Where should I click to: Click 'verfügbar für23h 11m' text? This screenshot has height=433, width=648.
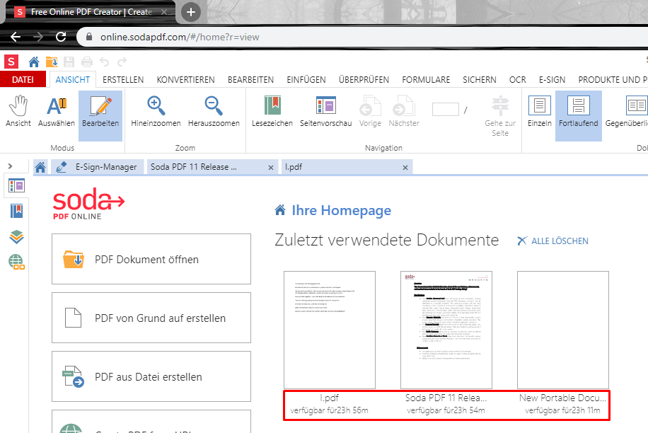562,410
